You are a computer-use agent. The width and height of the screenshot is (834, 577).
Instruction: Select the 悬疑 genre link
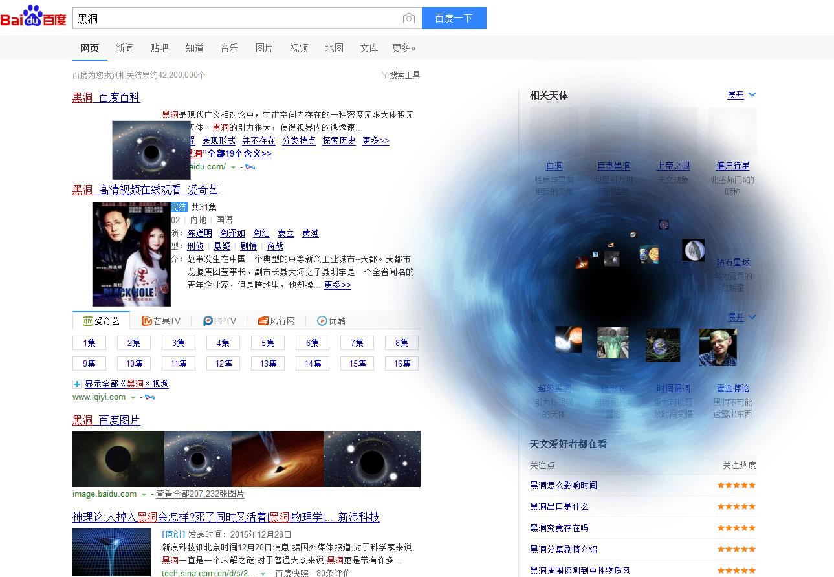[x=222, y=246]
